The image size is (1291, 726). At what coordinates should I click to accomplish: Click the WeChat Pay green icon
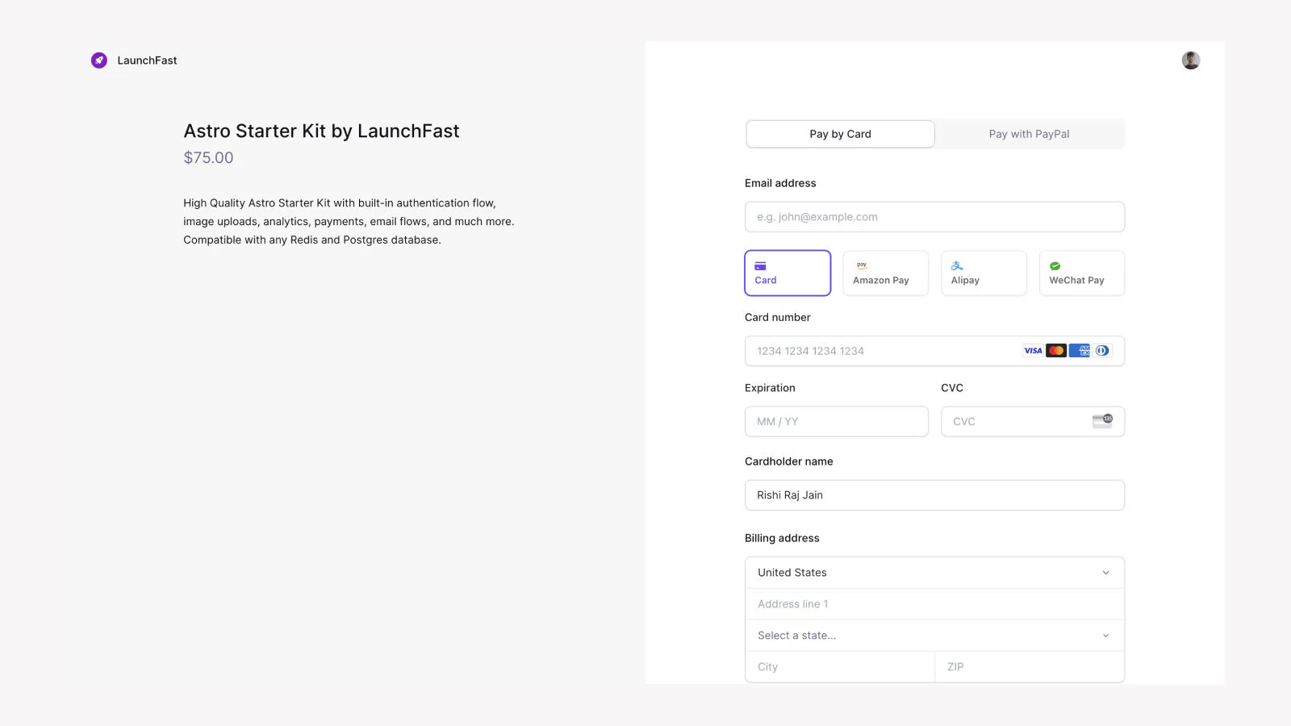(1055, 265)
